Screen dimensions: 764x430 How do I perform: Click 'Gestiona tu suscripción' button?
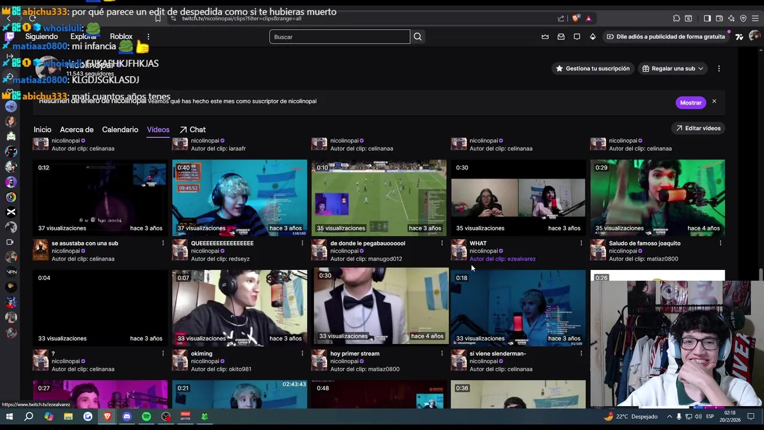pyautogui.click(x=593, y=69)
